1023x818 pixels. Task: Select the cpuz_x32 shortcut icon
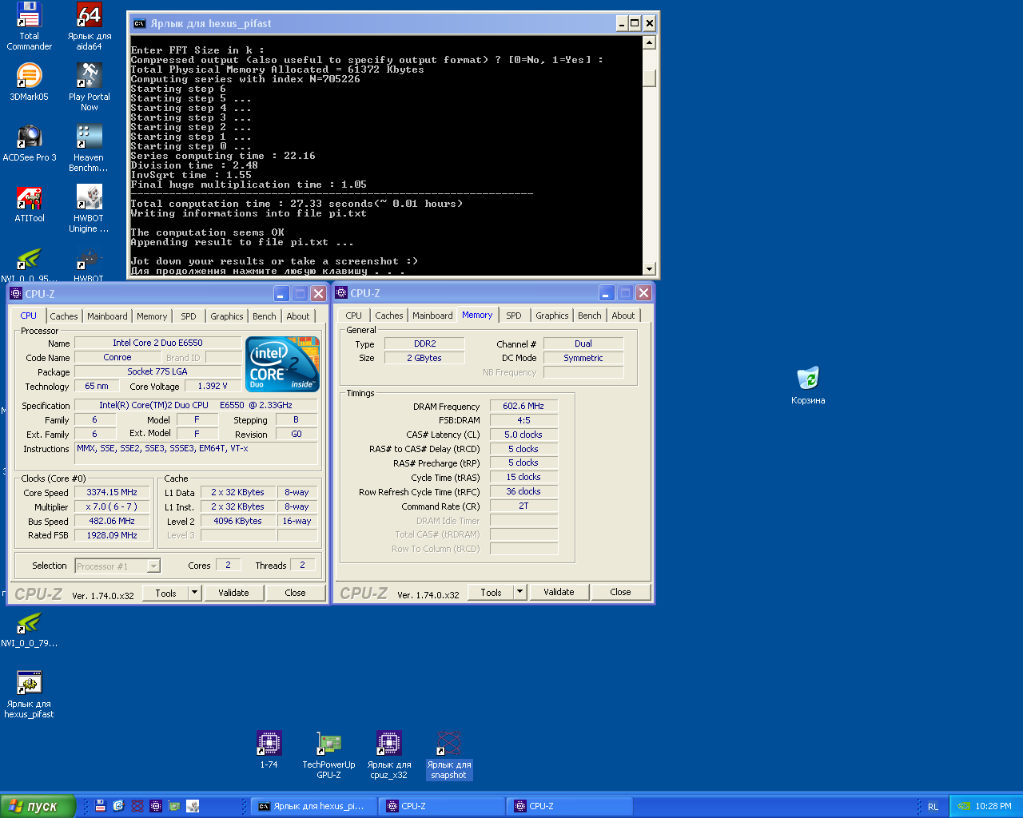coord(389,755)
